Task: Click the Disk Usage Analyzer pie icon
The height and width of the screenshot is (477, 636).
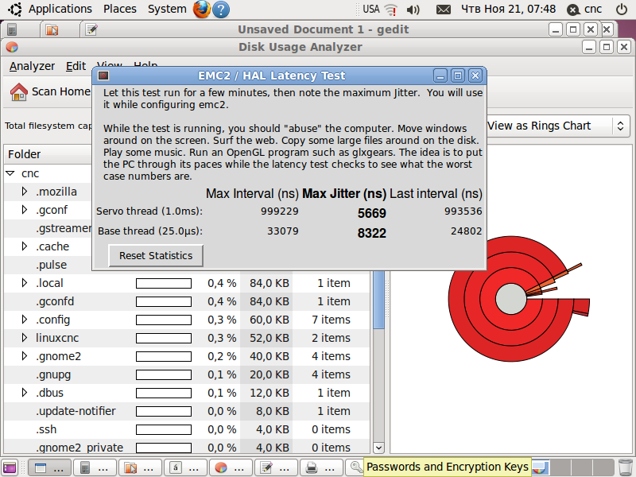Action: click(12, 47)
